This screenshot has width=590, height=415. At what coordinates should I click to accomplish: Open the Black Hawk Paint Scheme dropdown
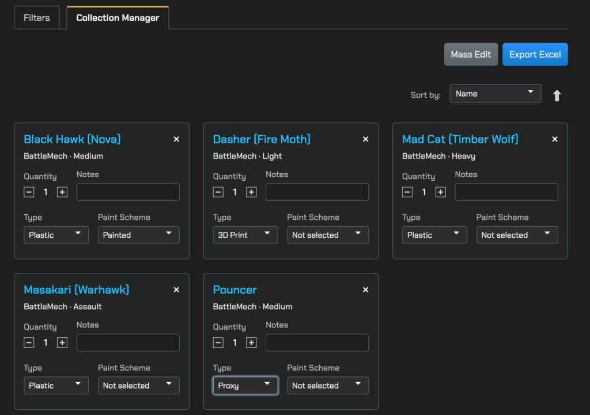click(x=138, y=235)
